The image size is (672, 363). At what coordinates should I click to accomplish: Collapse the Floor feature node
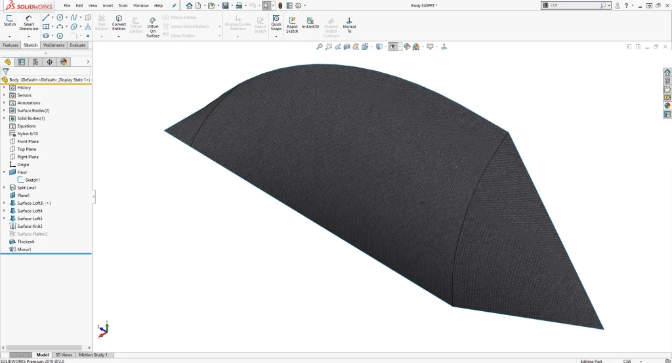[x=4, y=172]
